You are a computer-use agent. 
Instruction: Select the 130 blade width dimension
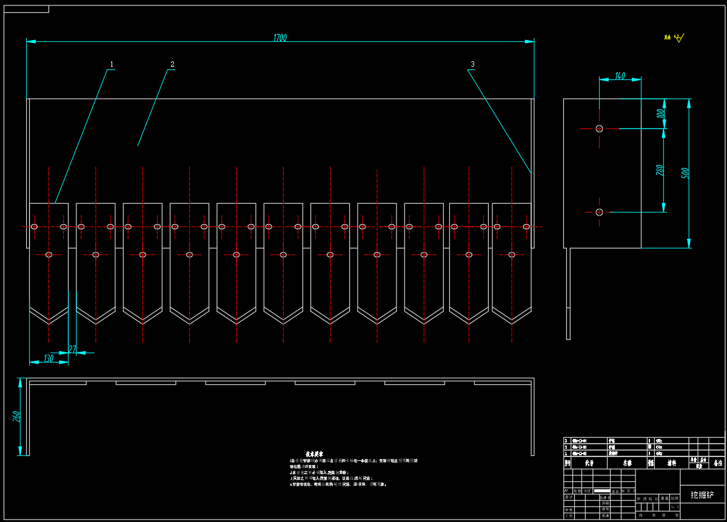(x=49, y=359)
